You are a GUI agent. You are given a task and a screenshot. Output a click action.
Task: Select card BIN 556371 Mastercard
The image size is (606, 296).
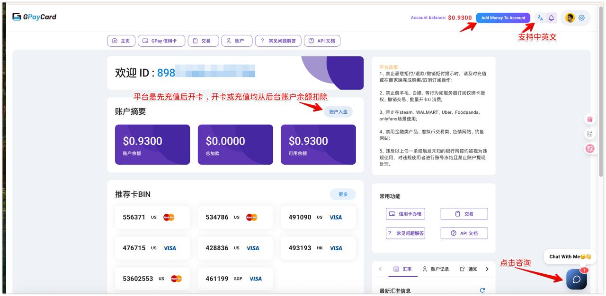coord(152,217)
